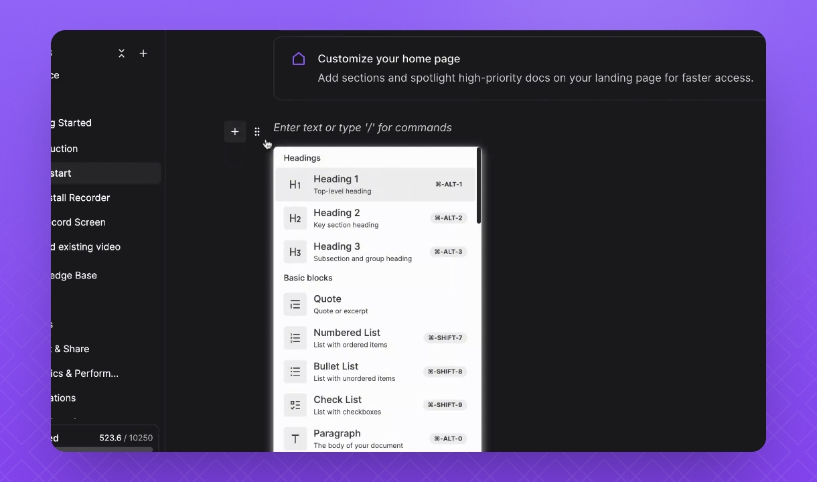This screenshot has height=482, width=817.
Task: Click the ⌘-ALT-1 shortcut badge
Action: click(449, 184)
